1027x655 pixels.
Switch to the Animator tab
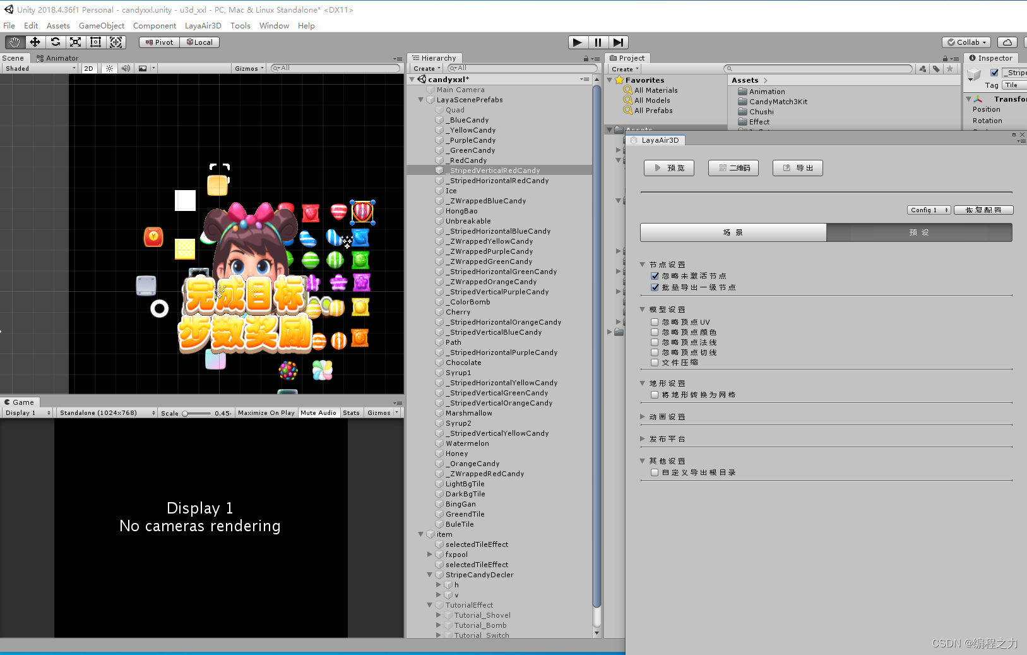[x=58, y=58]
